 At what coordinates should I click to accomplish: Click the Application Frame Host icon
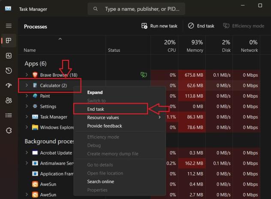[35, 174]
